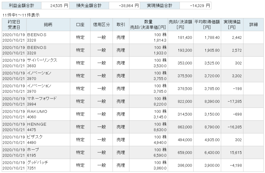Select the HENNGE stock name

[37, 124]
